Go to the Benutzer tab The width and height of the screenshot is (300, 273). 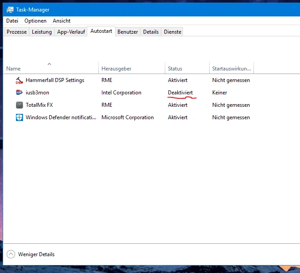[x=128, y=32]
